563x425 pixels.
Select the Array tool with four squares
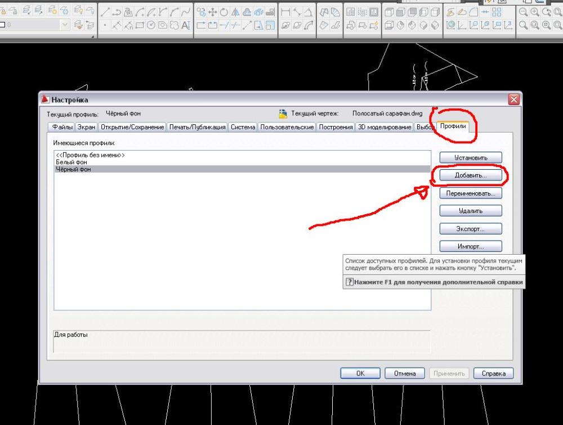pyautogui.click(x=497, y=12)
